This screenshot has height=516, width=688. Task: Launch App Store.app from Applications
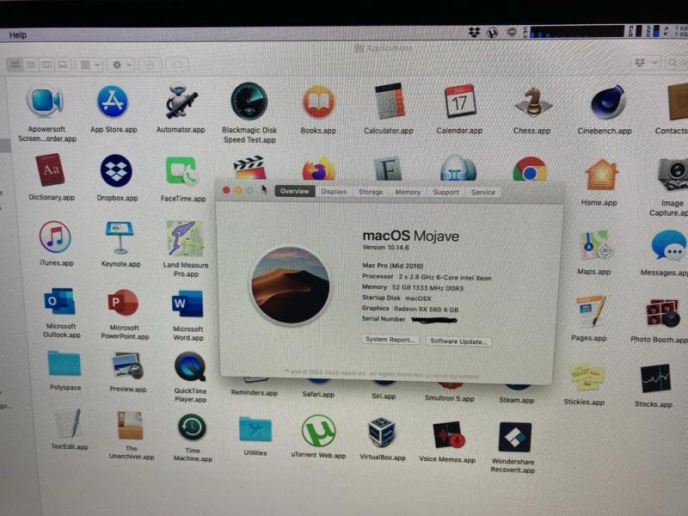point(113,101)
